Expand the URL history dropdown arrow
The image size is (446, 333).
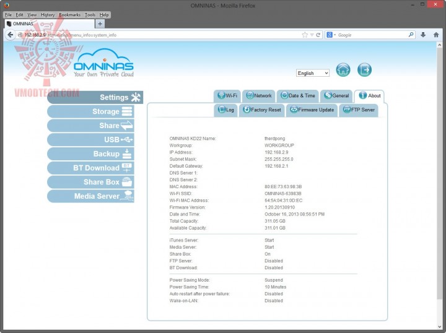point(312,35)
